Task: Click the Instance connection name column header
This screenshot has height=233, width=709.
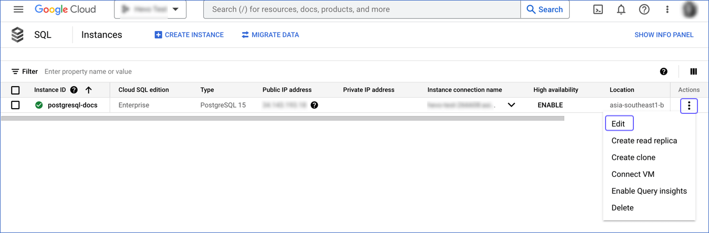Action: (464, 90)
